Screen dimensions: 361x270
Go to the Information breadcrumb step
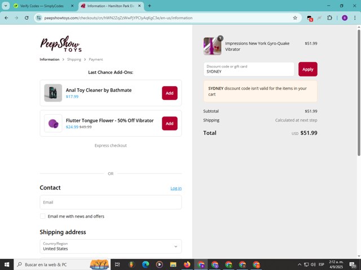click(x=50, y=60)
